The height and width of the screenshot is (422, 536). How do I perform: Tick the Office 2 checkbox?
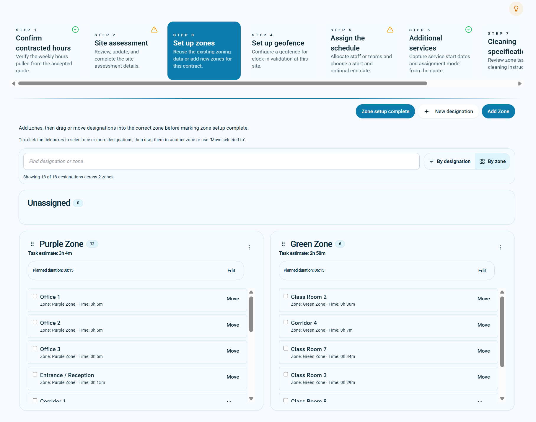click(x=35, y=322)
